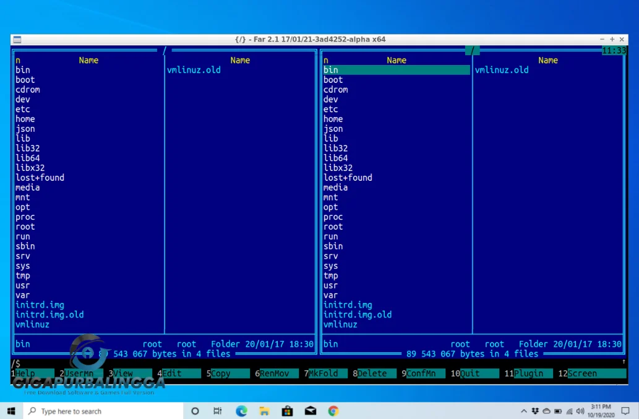This screenshot has width=639, height=419.
Task: Select var folder in left panel
Action: coord(23,295)
